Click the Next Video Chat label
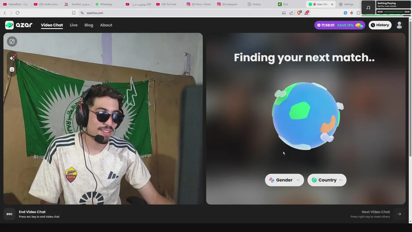Viewport: 412px width, 232px height. (376, 212)
